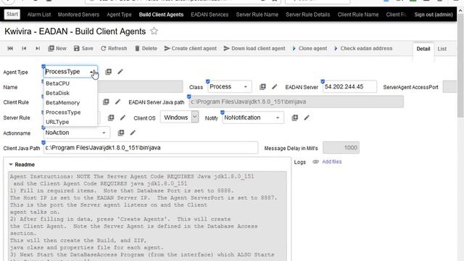Click Clone agent action
This screenshot has height=261, width=464.
(310, 49)
